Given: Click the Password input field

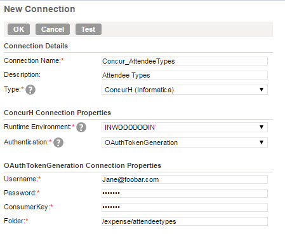Looking at the screenshot, I should (185, 193).
